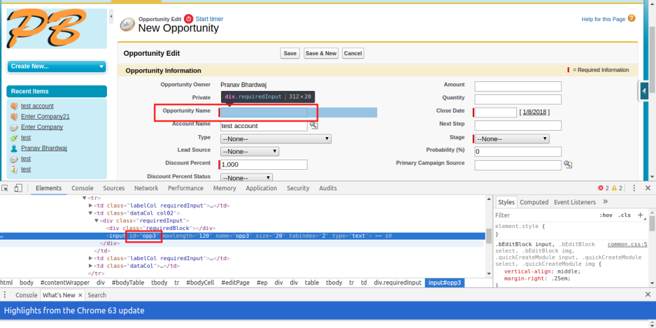Toggle the :hov element state option
The image size is (656, 328).
click(605, 215)
